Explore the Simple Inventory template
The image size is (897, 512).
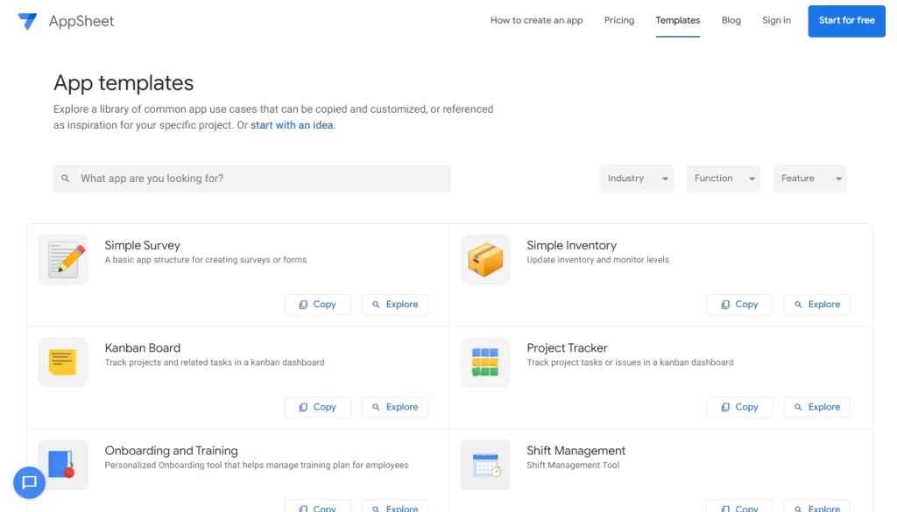coord(817,305)
